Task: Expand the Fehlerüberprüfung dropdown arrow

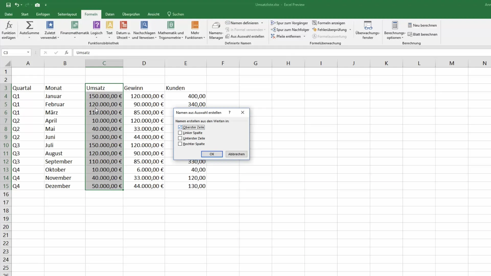Action: point(350,30)
